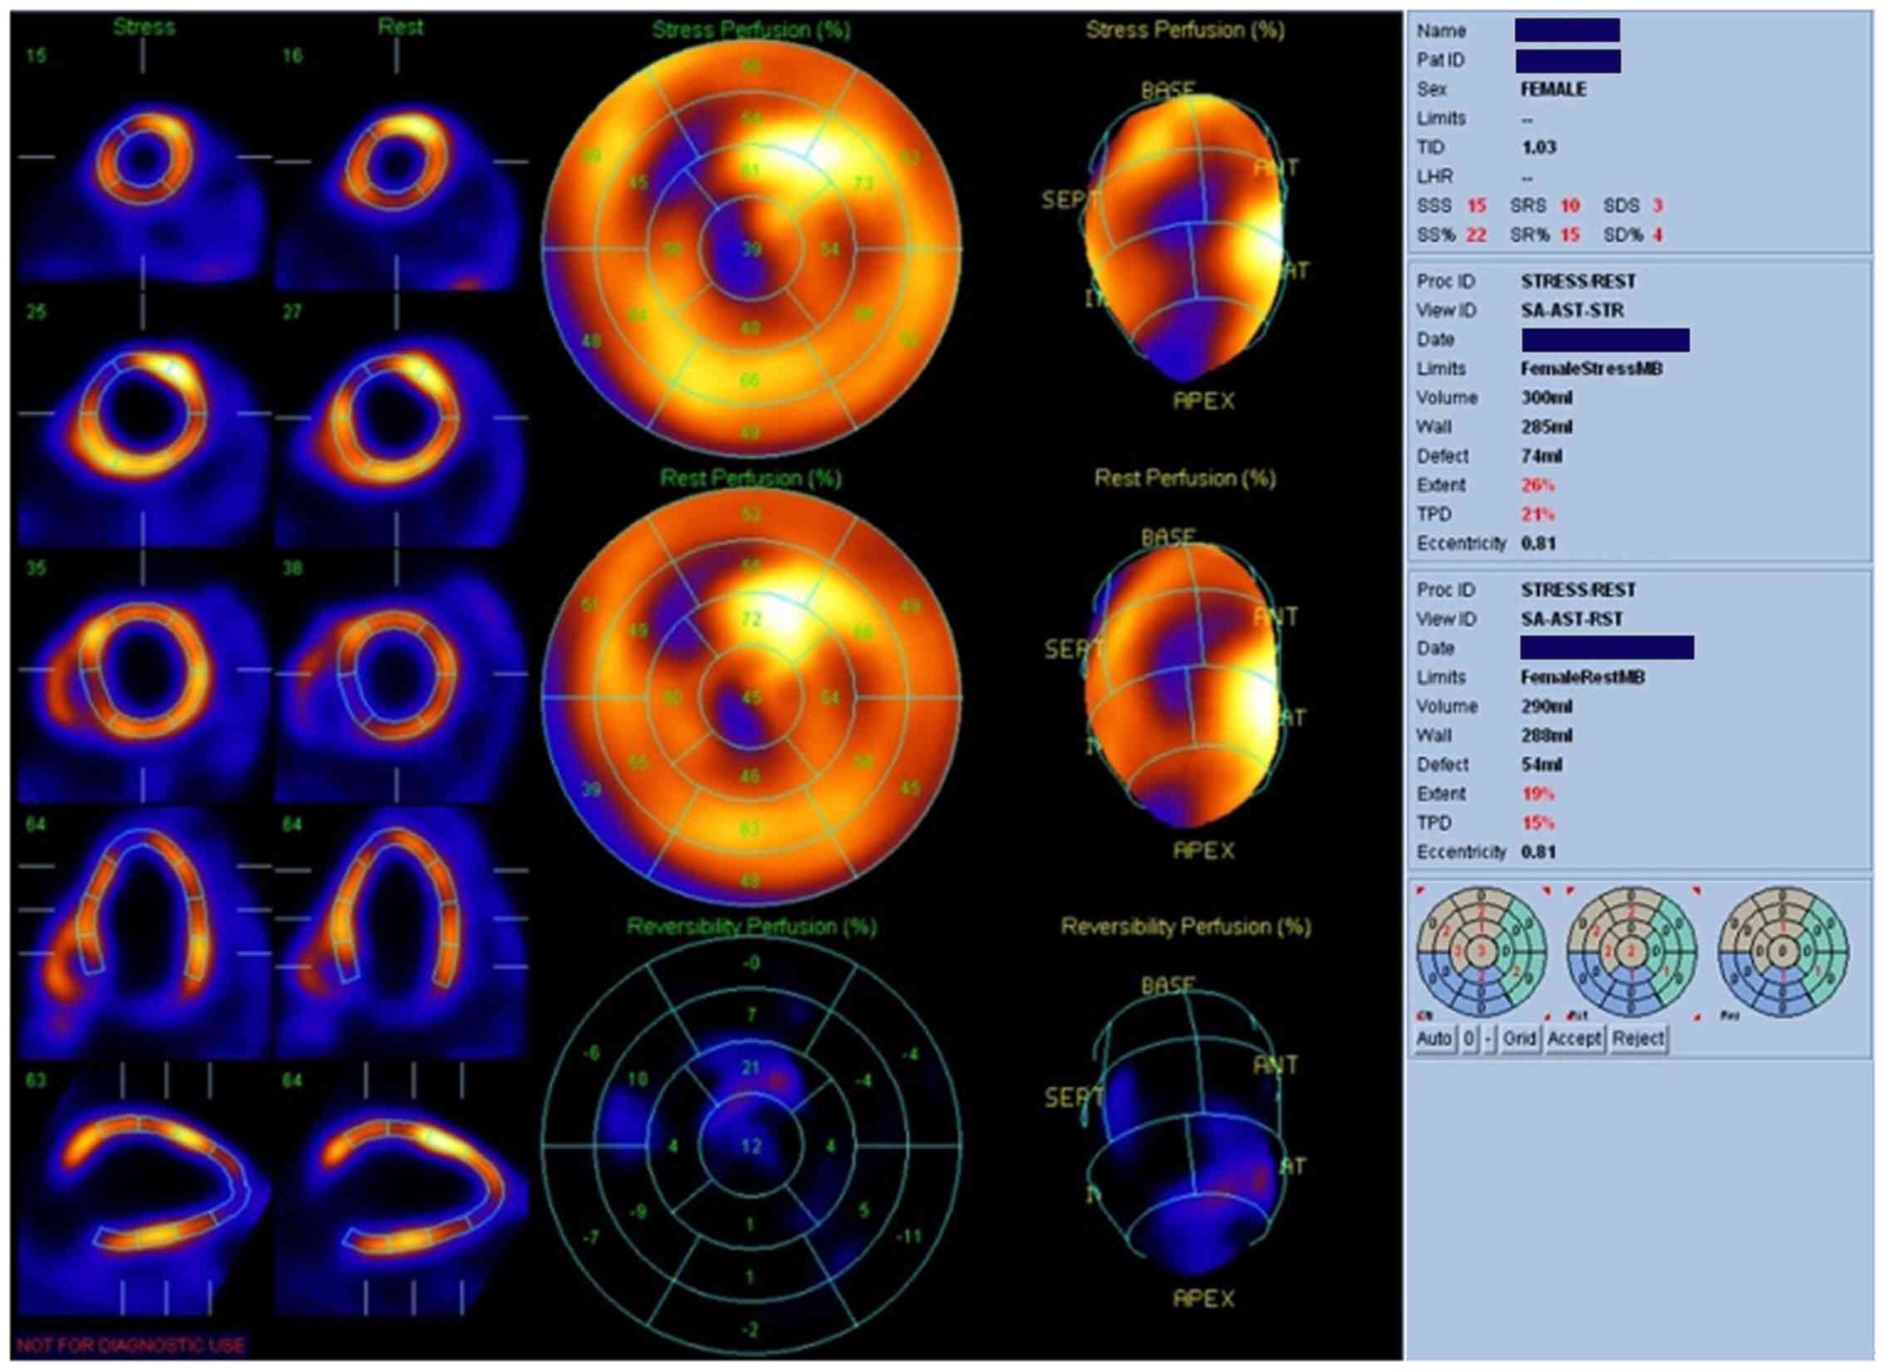Screen dimensions: 1885x1371
Task: Select the reversibility segmental score chart
Action: (x=1782, y=951)
